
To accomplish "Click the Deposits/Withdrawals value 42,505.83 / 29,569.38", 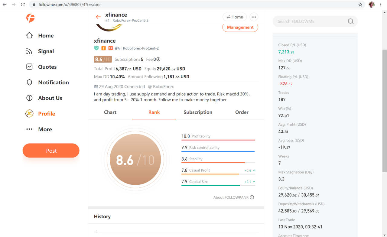I will click(x=299, y=211).
